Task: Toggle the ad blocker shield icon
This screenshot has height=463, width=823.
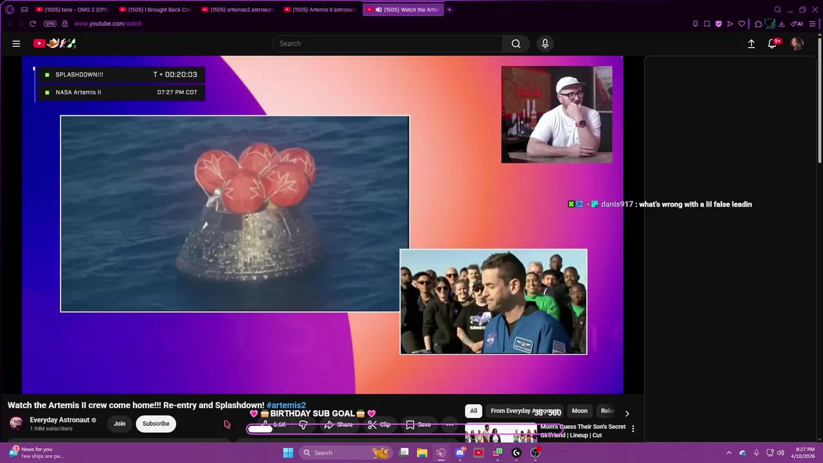Action: coord(718,24)
